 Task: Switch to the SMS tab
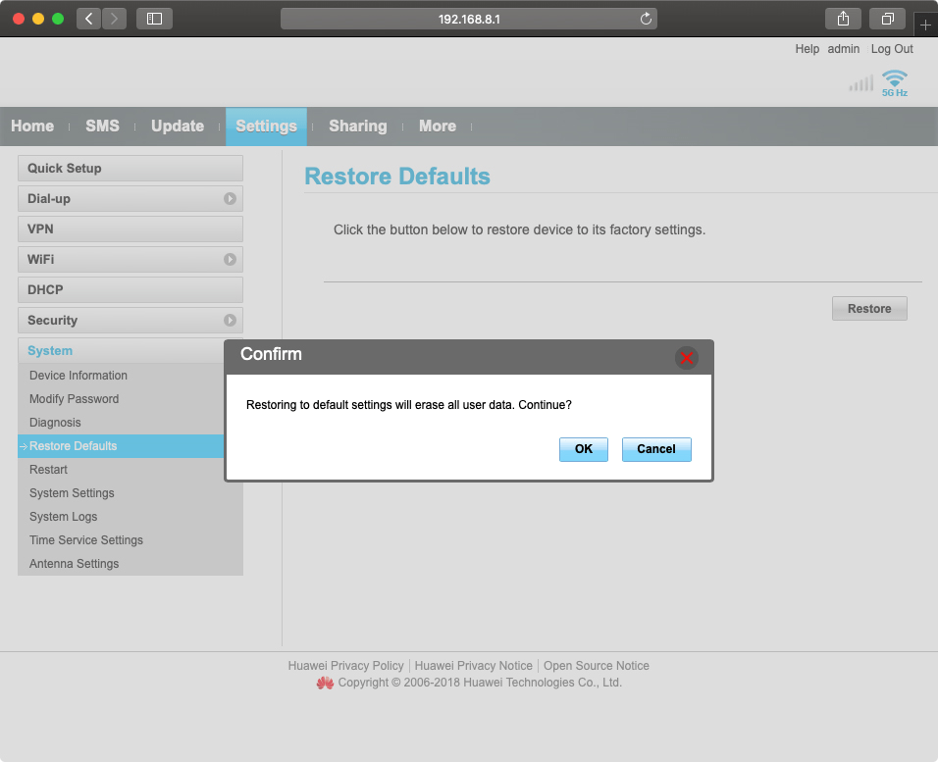click(x=102, y=126)
